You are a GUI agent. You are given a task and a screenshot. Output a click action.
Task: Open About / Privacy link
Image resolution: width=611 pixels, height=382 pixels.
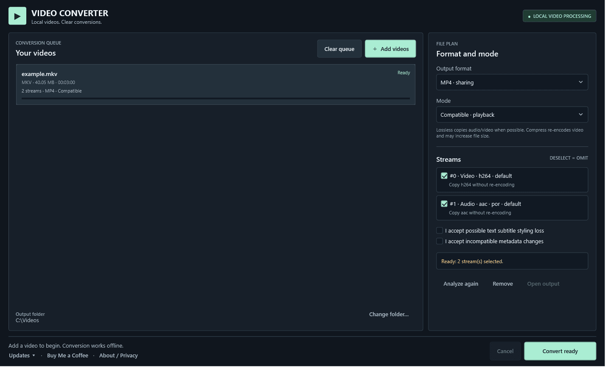point(118,355)
